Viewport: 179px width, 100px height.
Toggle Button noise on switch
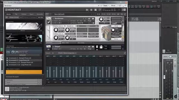(x=59, y=26)
